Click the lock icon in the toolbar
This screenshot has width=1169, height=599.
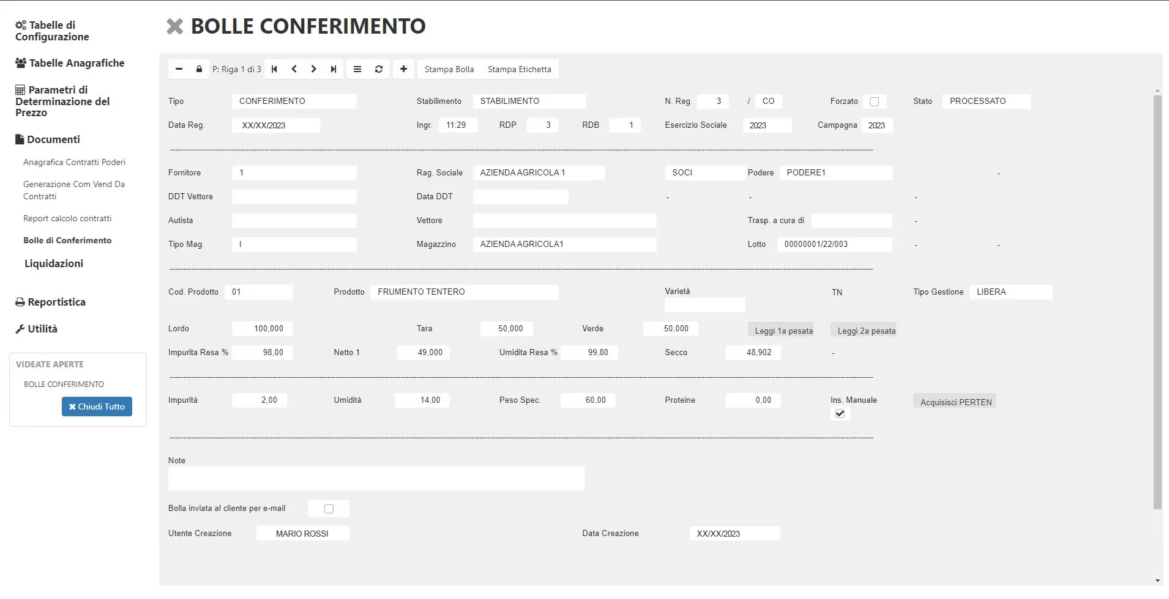[199, 69]
